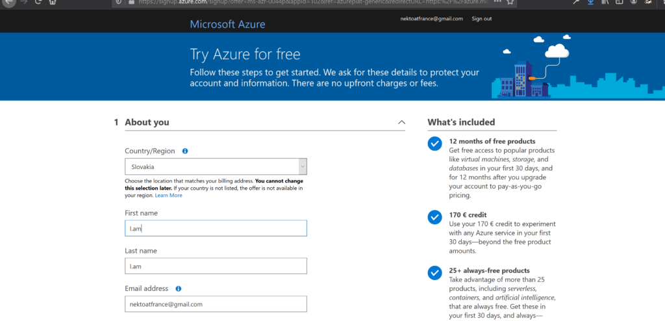Click the Email address input field
The image size is (665, 321).
click(x=216, y=304)
